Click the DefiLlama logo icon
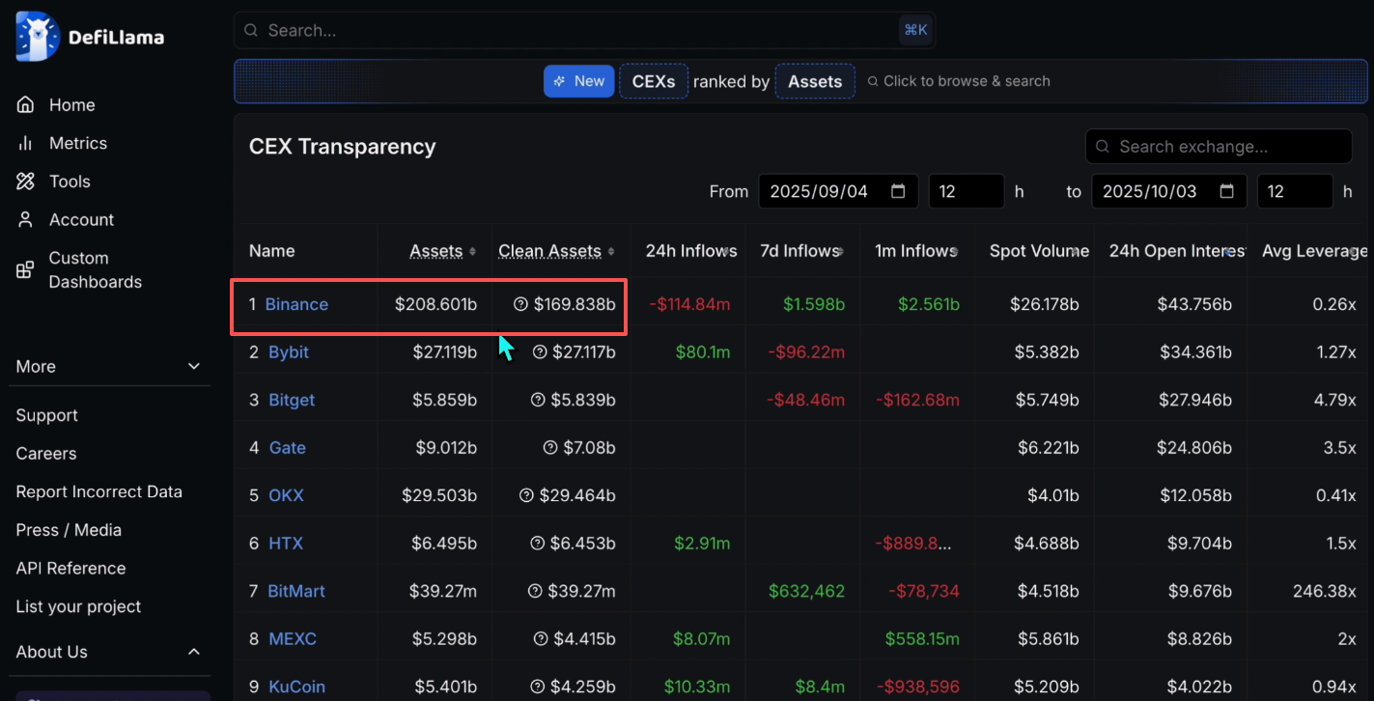Viewport: 1374px width, 701px height. (38, 37)
